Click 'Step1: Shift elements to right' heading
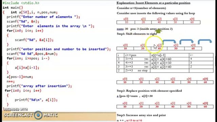This screenshot has width=217, height=122. coord(137,34)
